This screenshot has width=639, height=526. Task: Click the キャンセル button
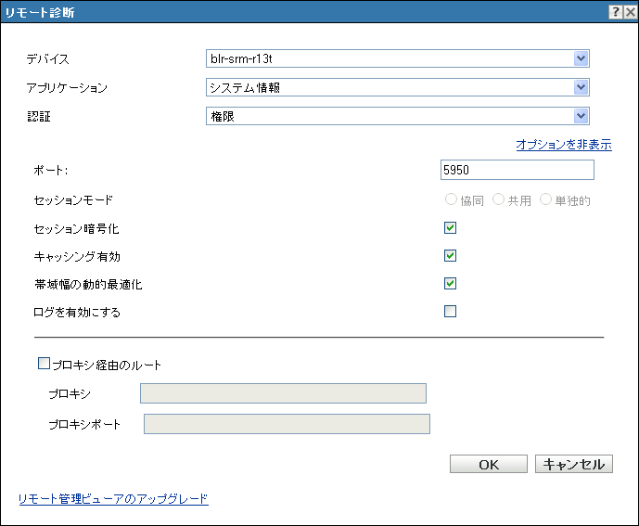573,465
